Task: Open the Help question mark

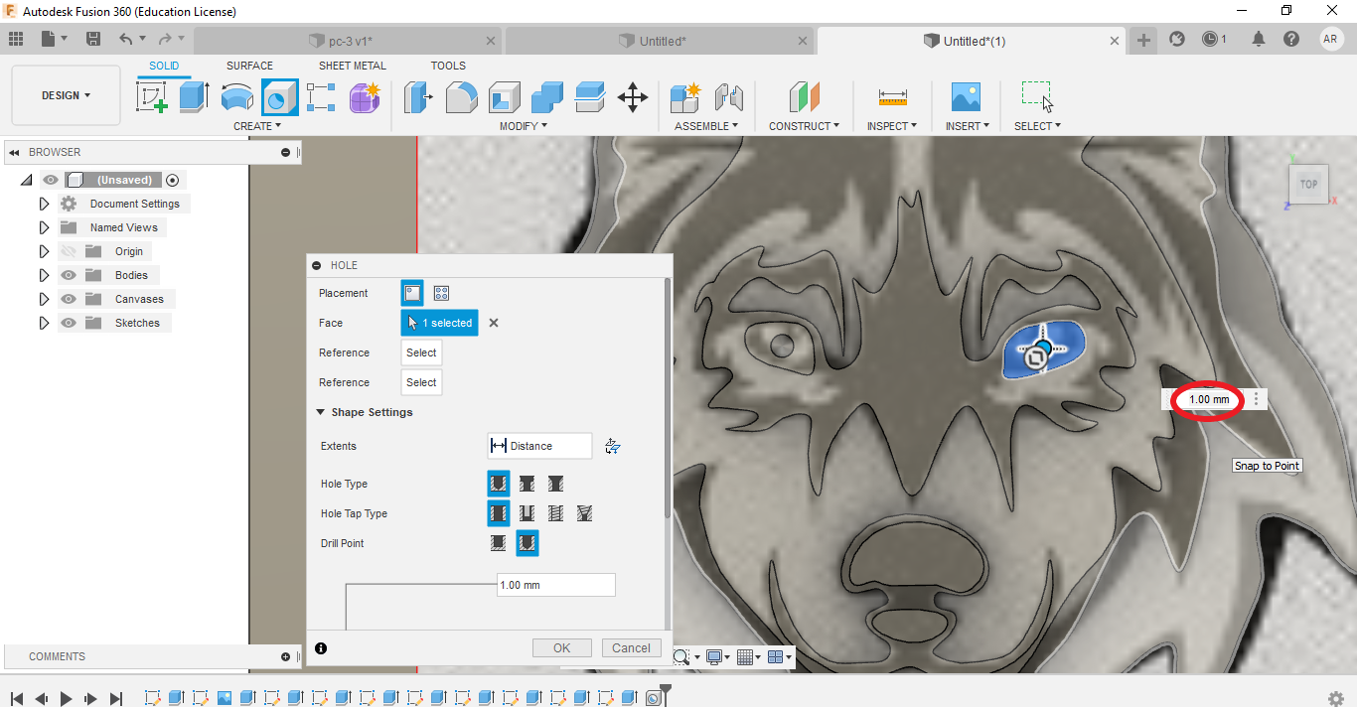Action: click(1291, 39)
